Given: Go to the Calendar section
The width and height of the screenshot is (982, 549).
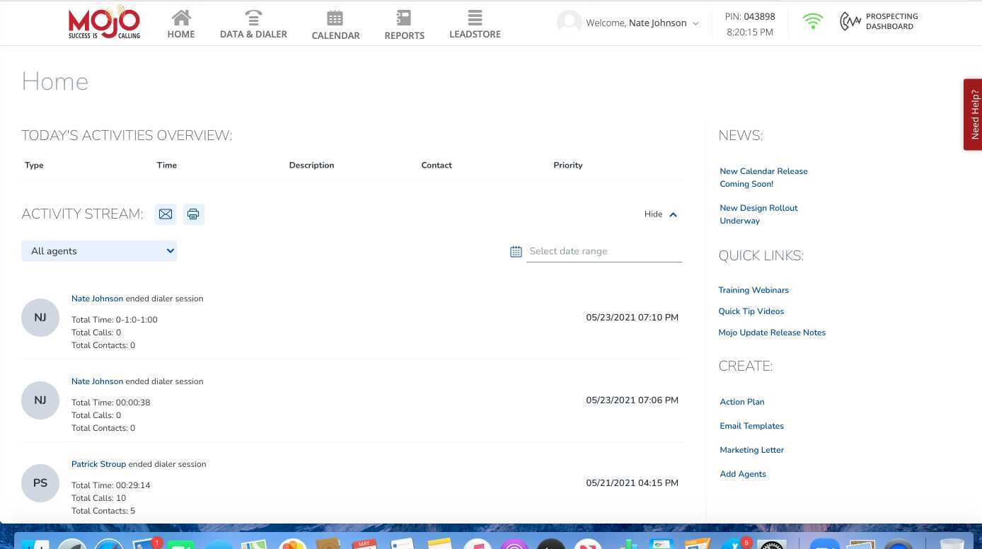Looking at the screenshot, I should 335,25.
